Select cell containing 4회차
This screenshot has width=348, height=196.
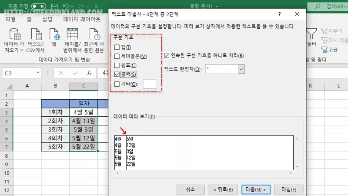point(55,138)
